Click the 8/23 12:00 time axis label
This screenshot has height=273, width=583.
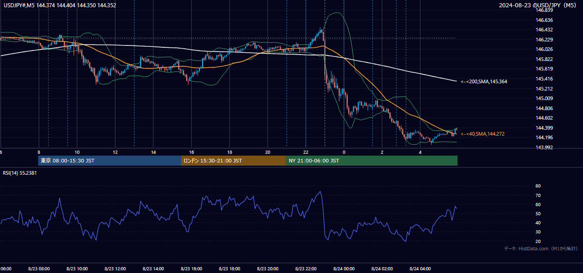[115, 268]
